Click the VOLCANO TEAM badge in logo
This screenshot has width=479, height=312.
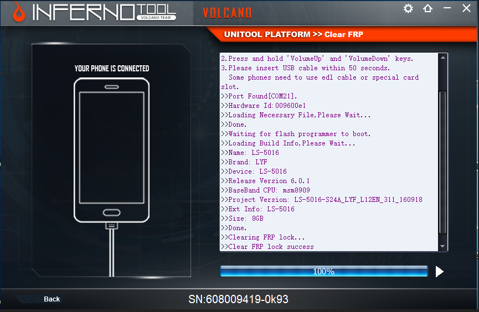(x=156, y=17)
